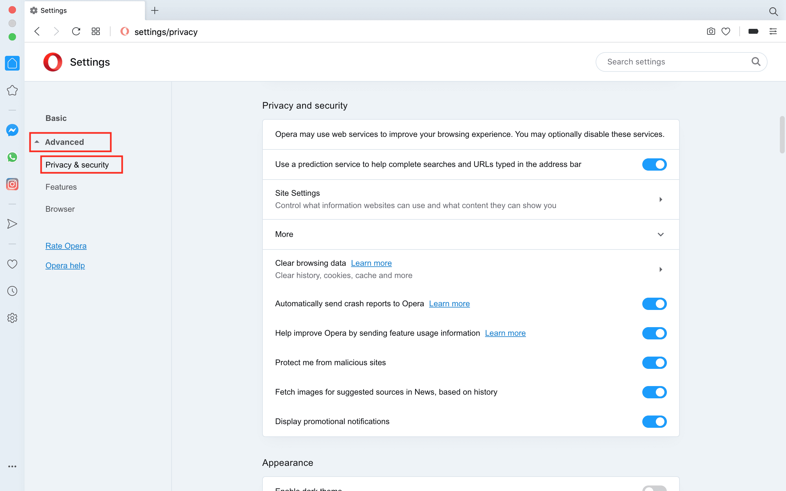Expand the More section
Screen dimensions: 786x491
(x=660, y=234)
